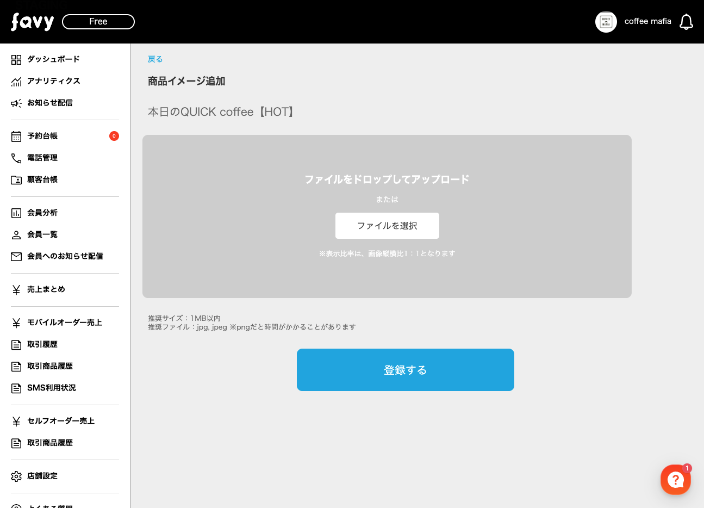Click the 本日のQUICK coffee【HOT】 product title
Screen dimensions: 704x508
coord(222,112)
